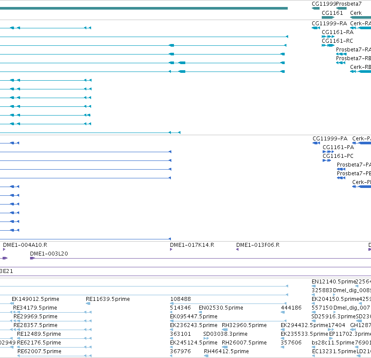Select EST EK204150.5prime

point(335,299)
